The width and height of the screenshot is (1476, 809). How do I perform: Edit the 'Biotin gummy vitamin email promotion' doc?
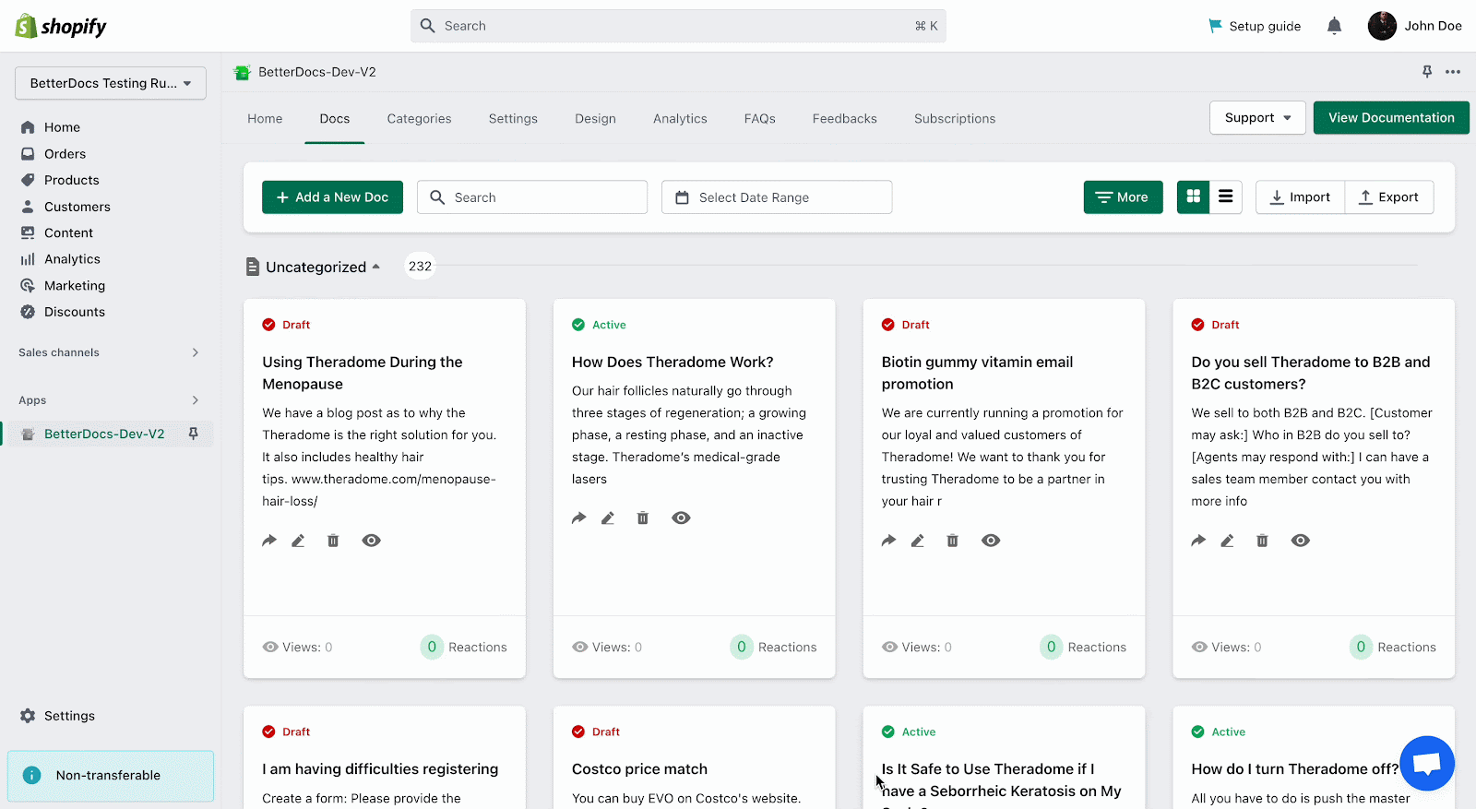click(x=918, y=541)
